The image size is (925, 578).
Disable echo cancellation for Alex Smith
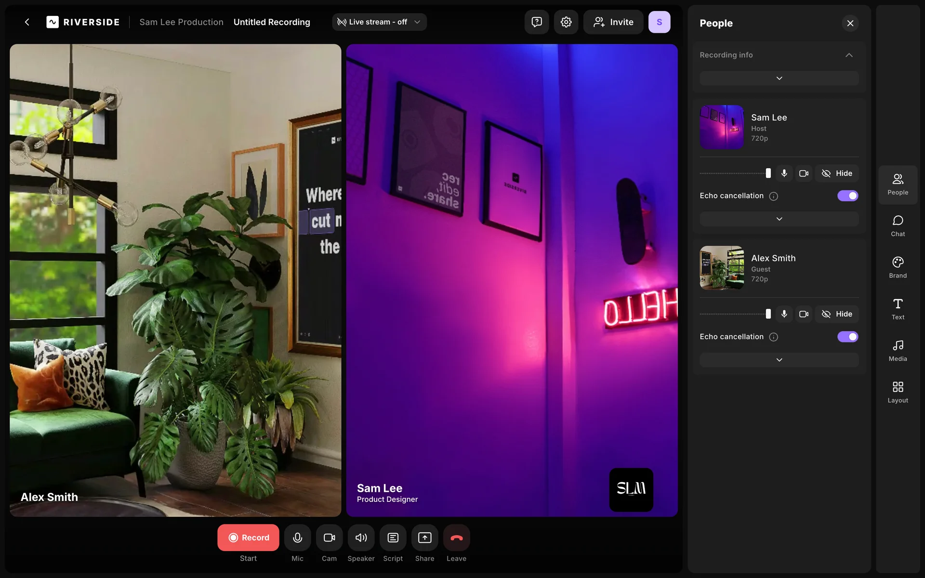coord(847,337)
